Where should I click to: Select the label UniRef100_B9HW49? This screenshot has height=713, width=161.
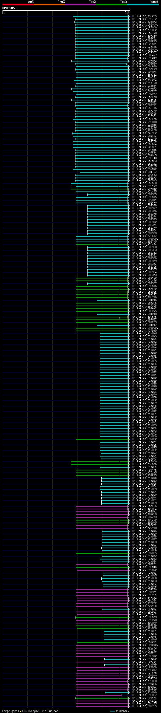click(x=144, y=58)
